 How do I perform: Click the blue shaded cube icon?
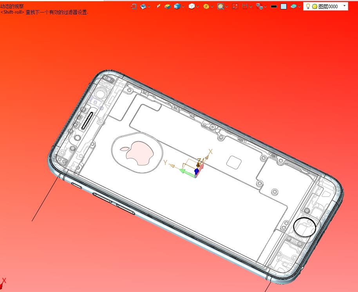coord(177,6)
